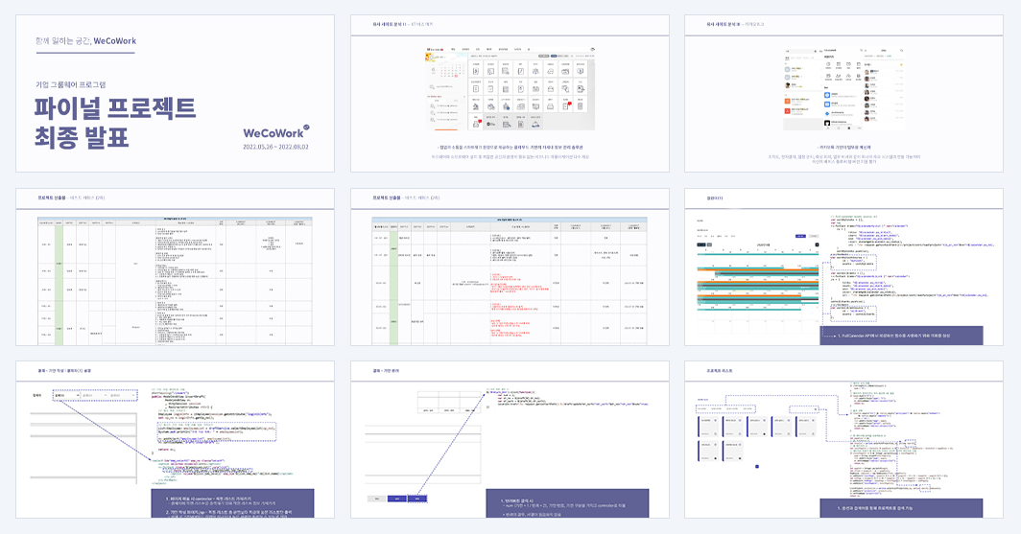
Task: Click the calendar event bars in schedule slide
Action: (758, 289)
